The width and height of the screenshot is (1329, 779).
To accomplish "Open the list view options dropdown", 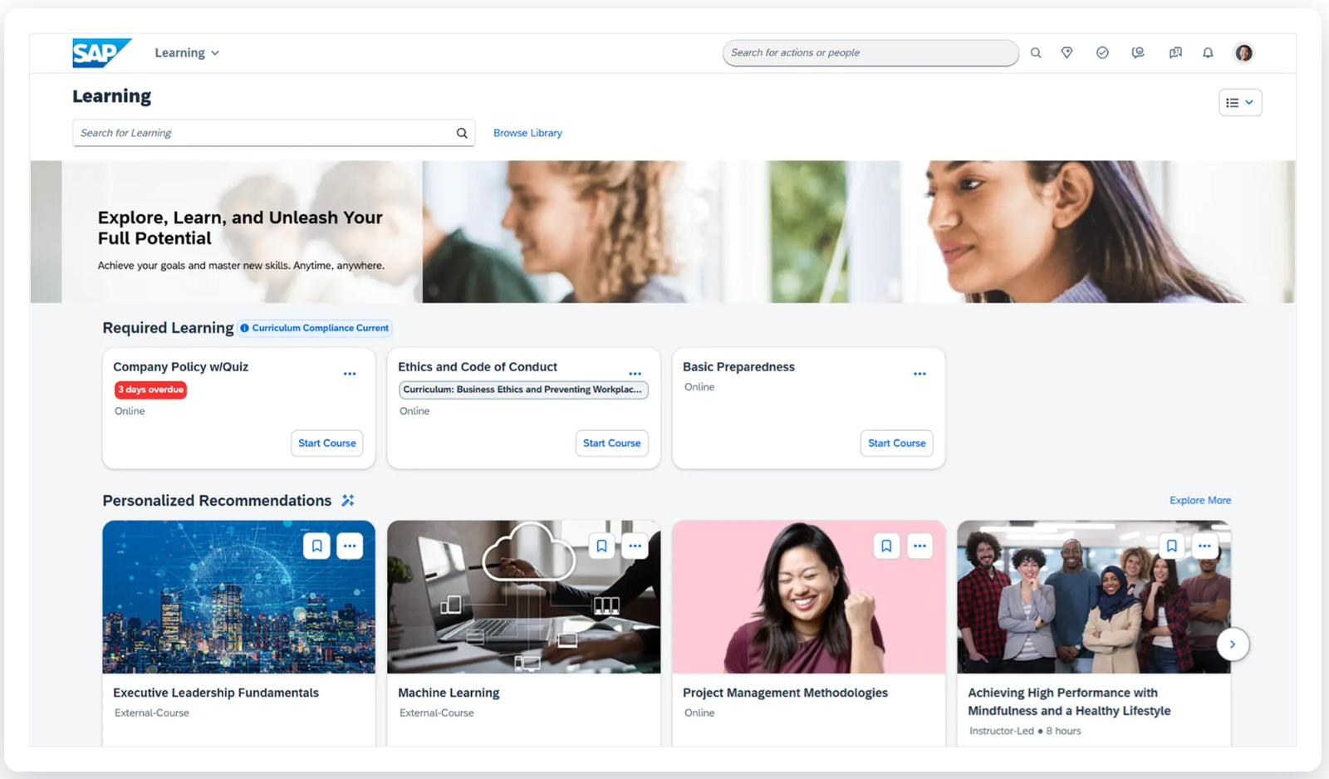I will pos(1239,103).
